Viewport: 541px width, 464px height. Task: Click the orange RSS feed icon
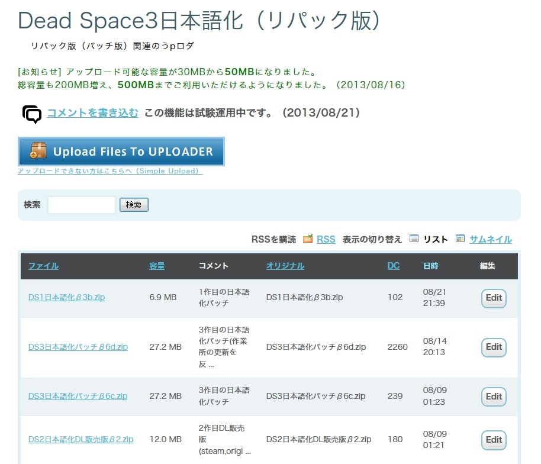(308, 239)
